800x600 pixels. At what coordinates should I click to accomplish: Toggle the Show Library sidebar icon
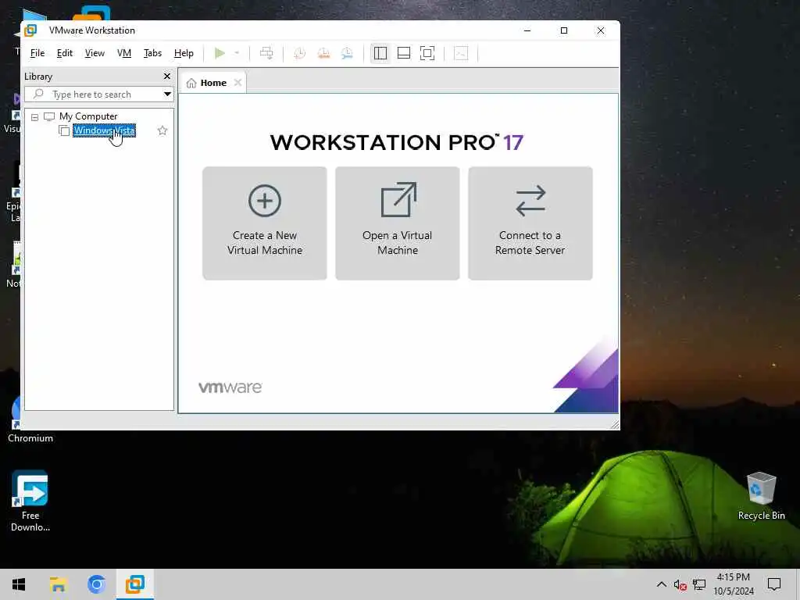(380, 53)
